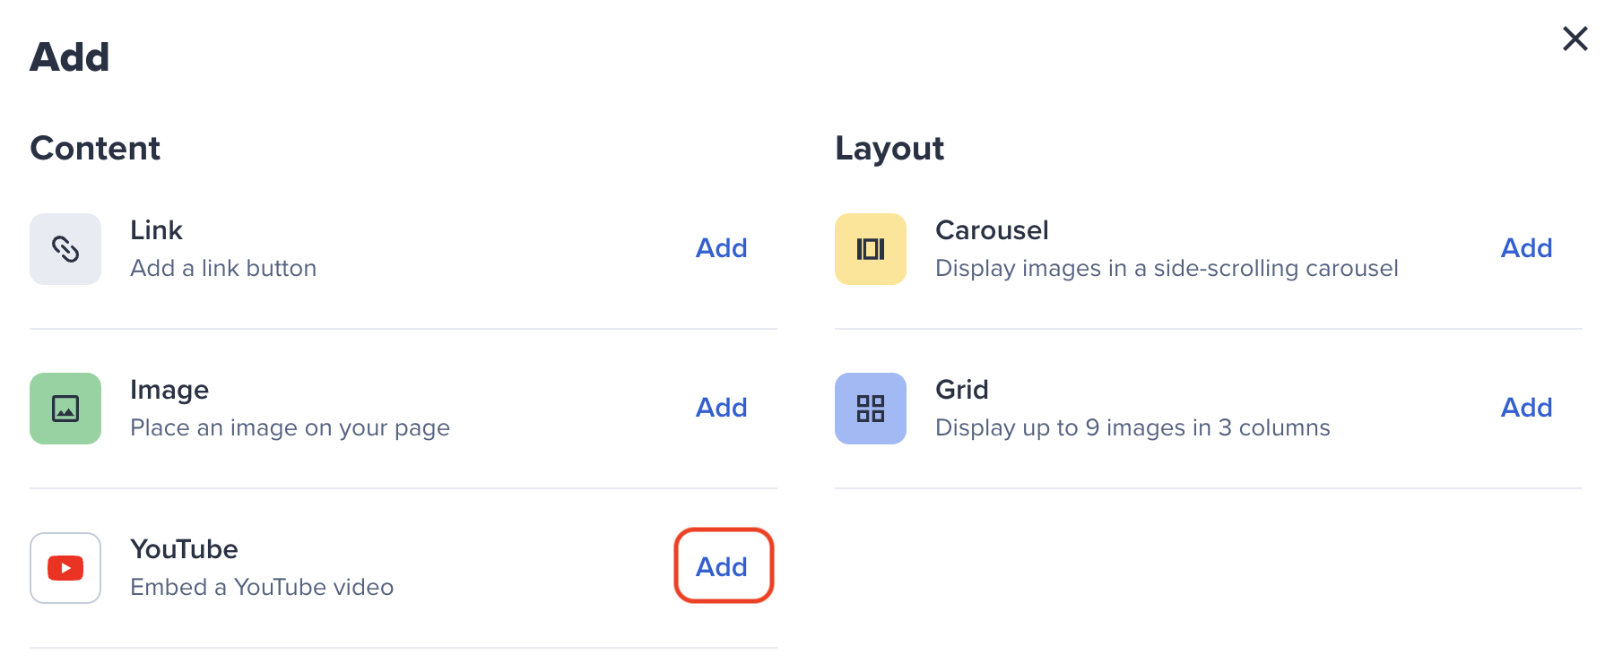Add a YouTube embed
1614x672 pixels.
click(723, 566)
